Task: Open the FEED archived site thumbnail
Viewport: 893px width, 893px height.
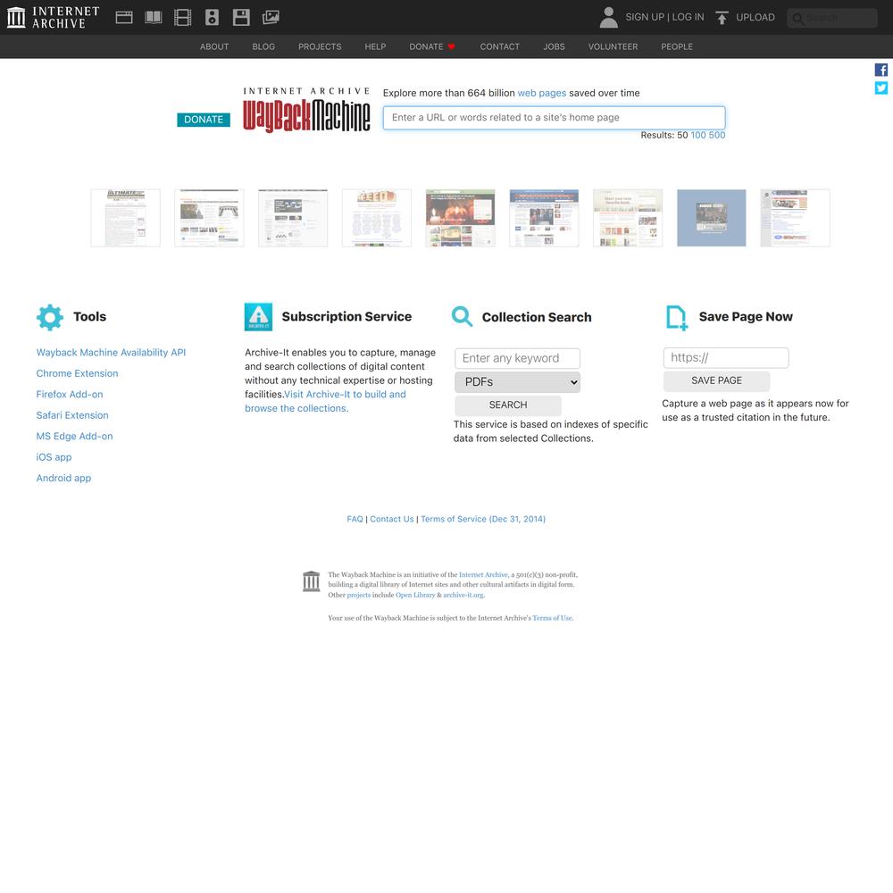Action: pyautogui.click(x=377, y=218)
